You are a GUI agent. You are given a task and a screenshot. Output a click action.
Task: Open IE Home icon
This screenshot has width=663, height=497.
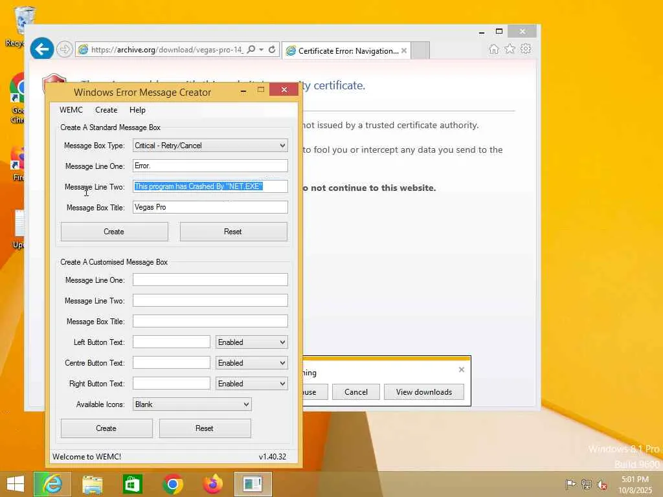(494, 49)
